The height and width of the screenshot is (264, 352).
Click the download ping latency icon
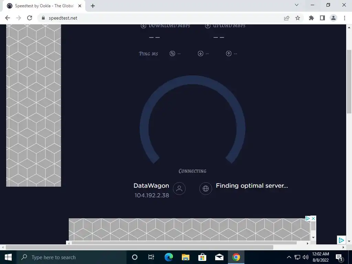200,53
